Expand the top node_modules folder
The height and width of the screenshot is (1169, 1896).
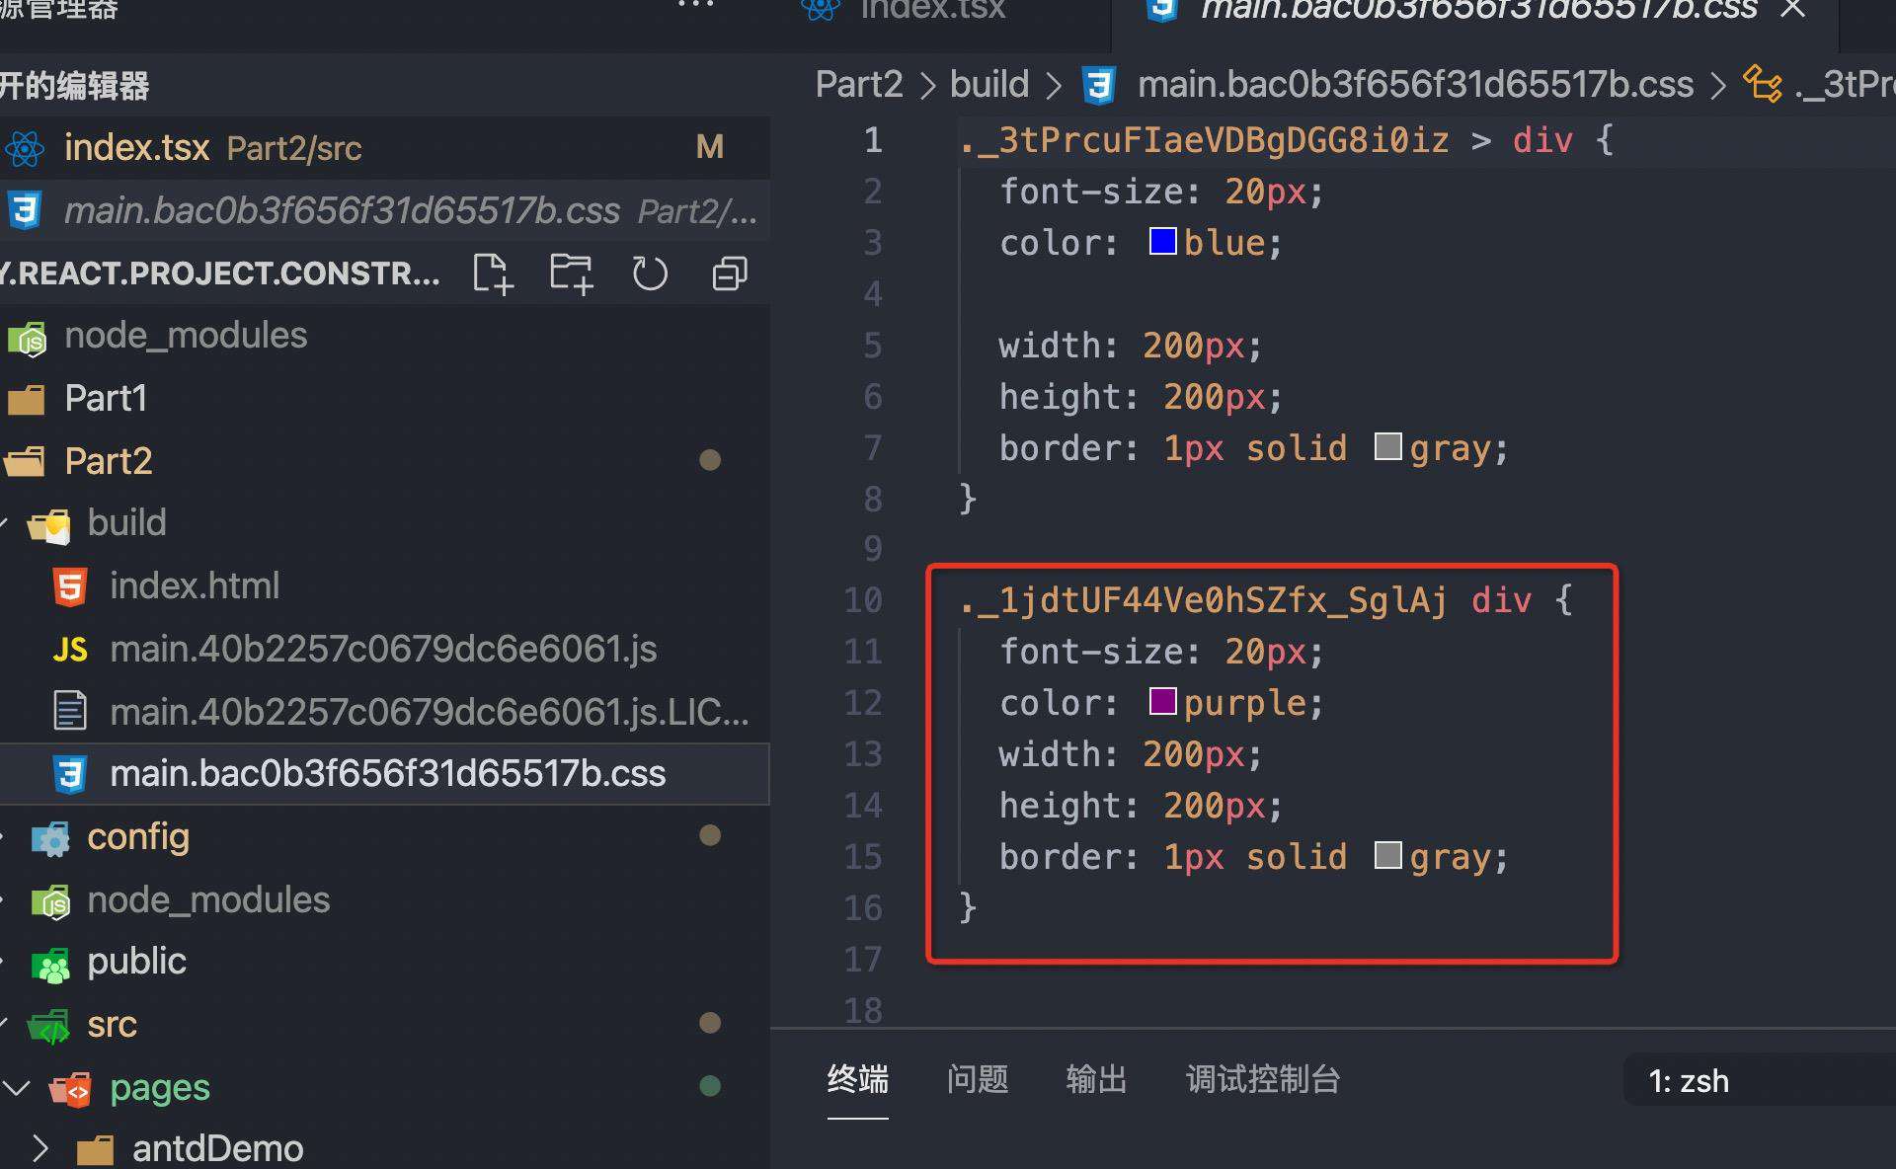coord(385,336)
